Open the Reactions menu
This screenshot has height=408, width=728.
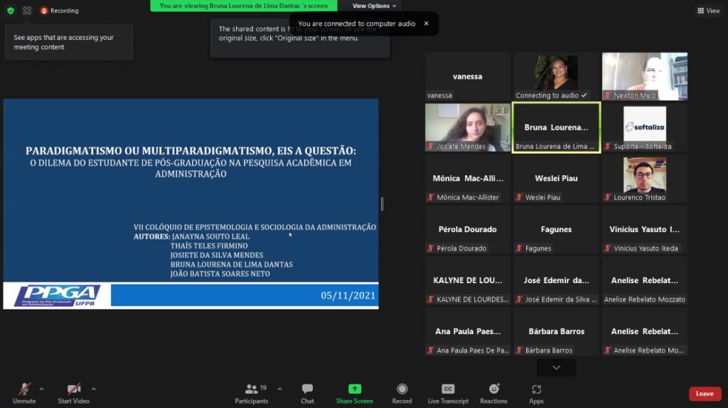click(493, 389)
